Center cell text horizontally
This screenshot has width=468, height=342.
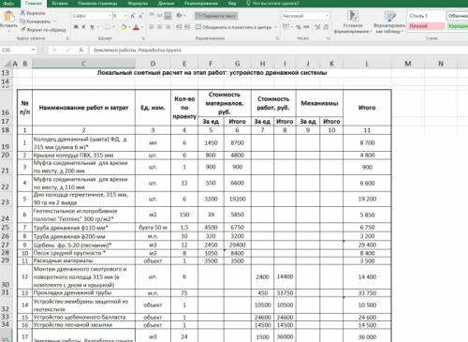pyautogui.click(x=159, y=27)
